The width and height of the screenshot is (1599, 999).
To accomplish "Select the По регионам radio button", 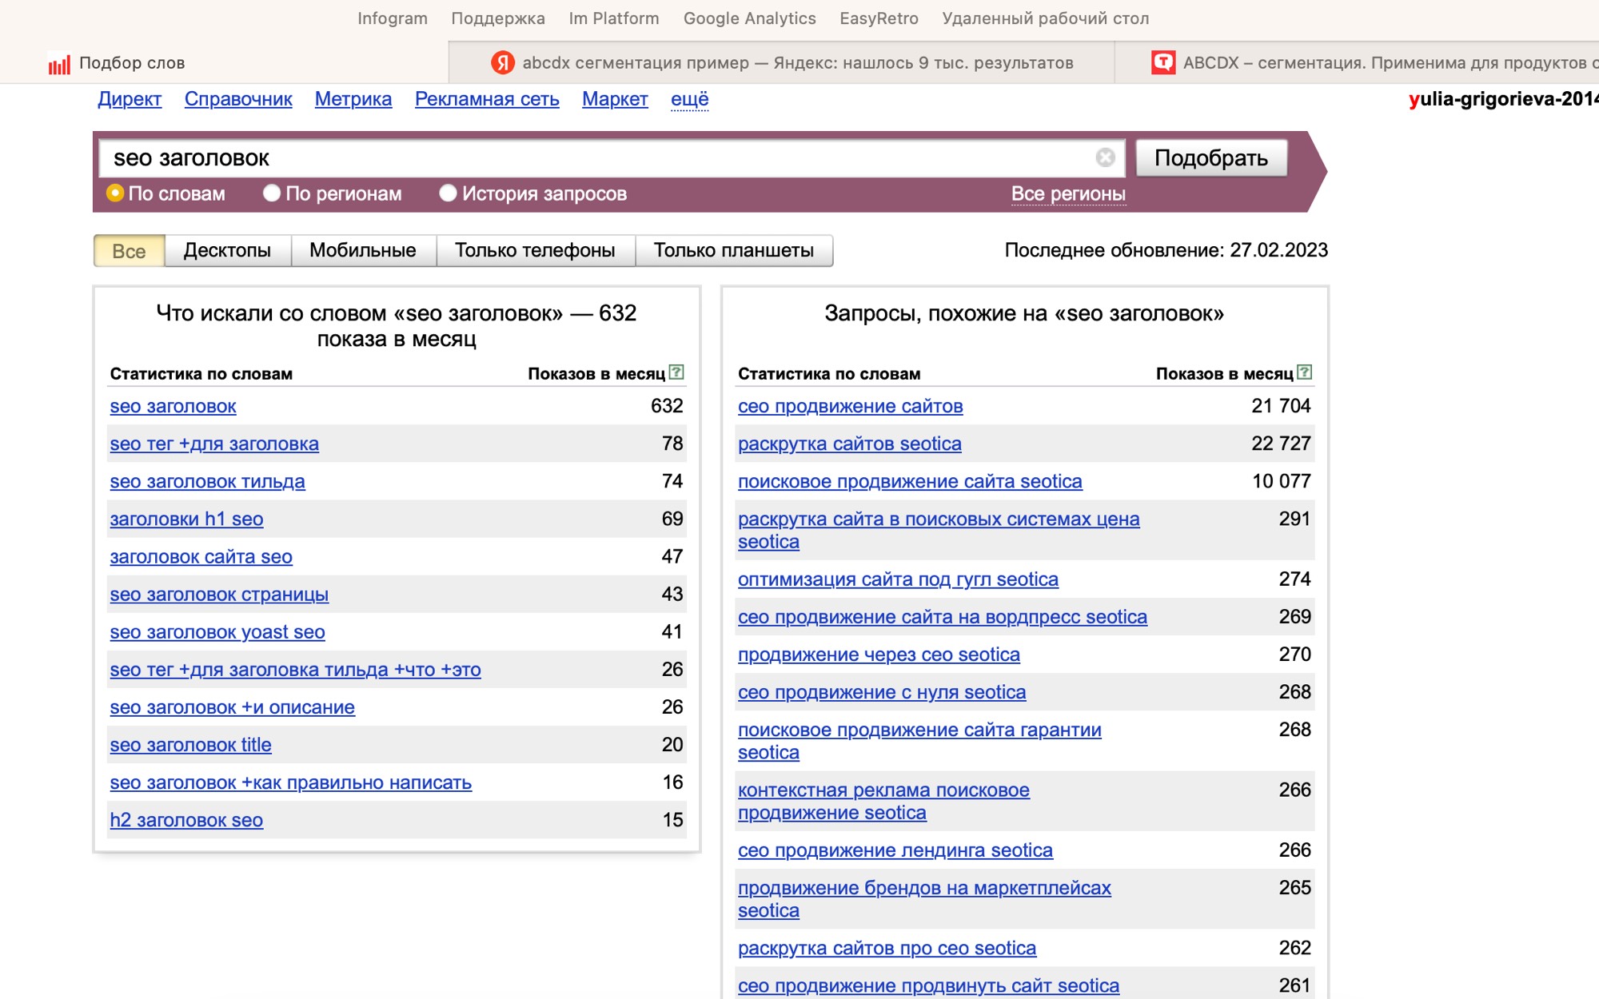I will [272, 193].
